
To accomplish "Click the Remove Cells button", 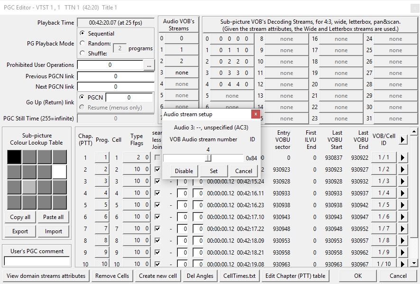I will pos(112,275).
